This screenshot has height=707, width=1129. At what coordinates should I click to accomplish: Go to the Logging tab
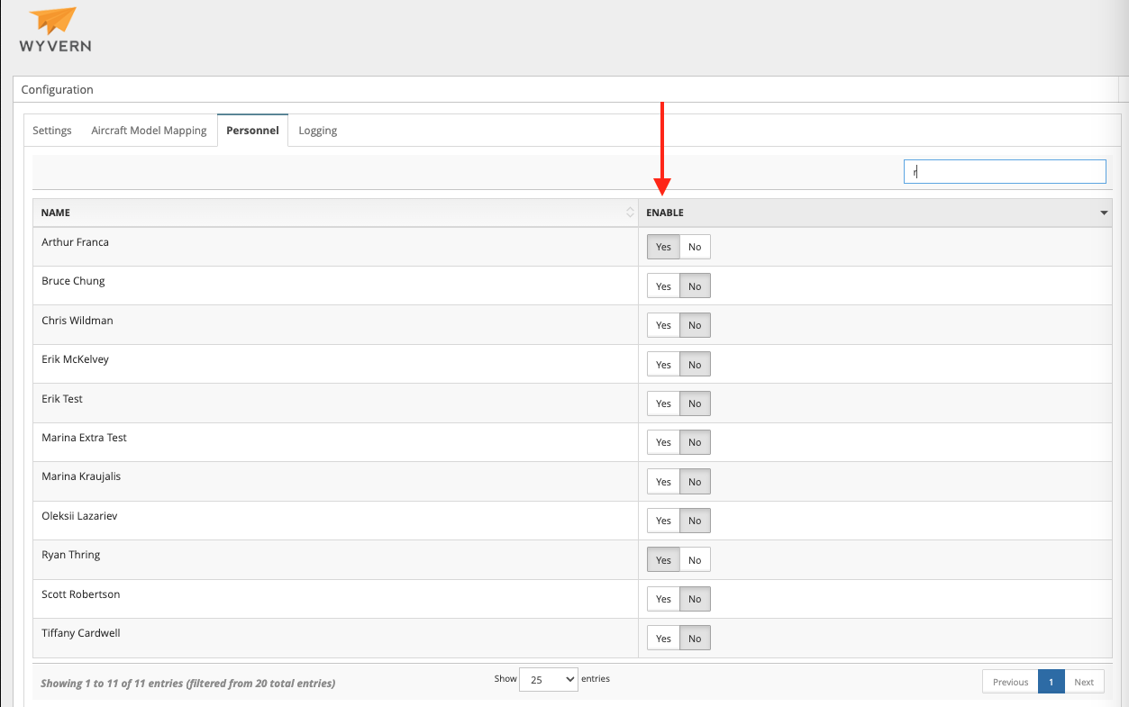pos(317,131)
